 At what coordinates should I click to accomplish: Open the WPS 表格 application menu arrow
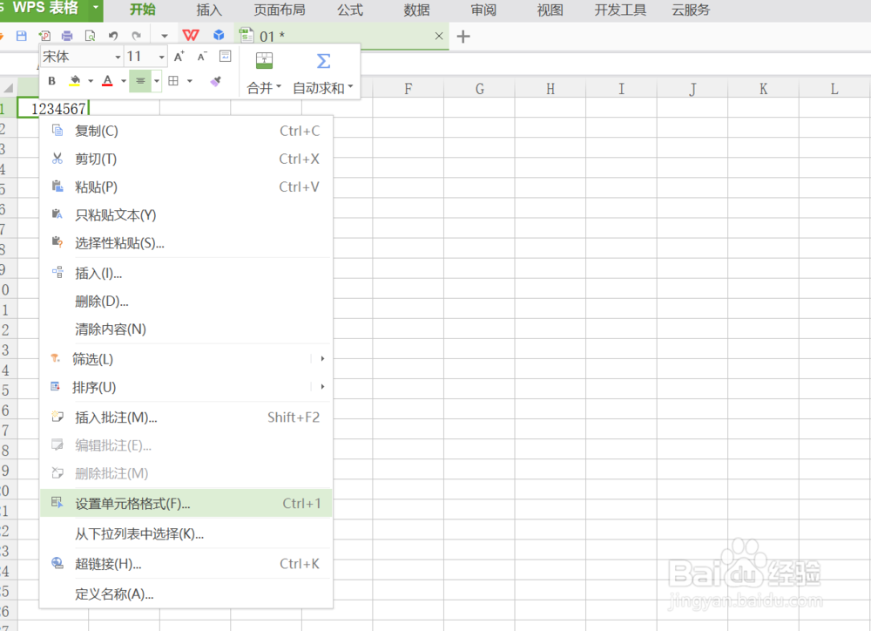96,9
